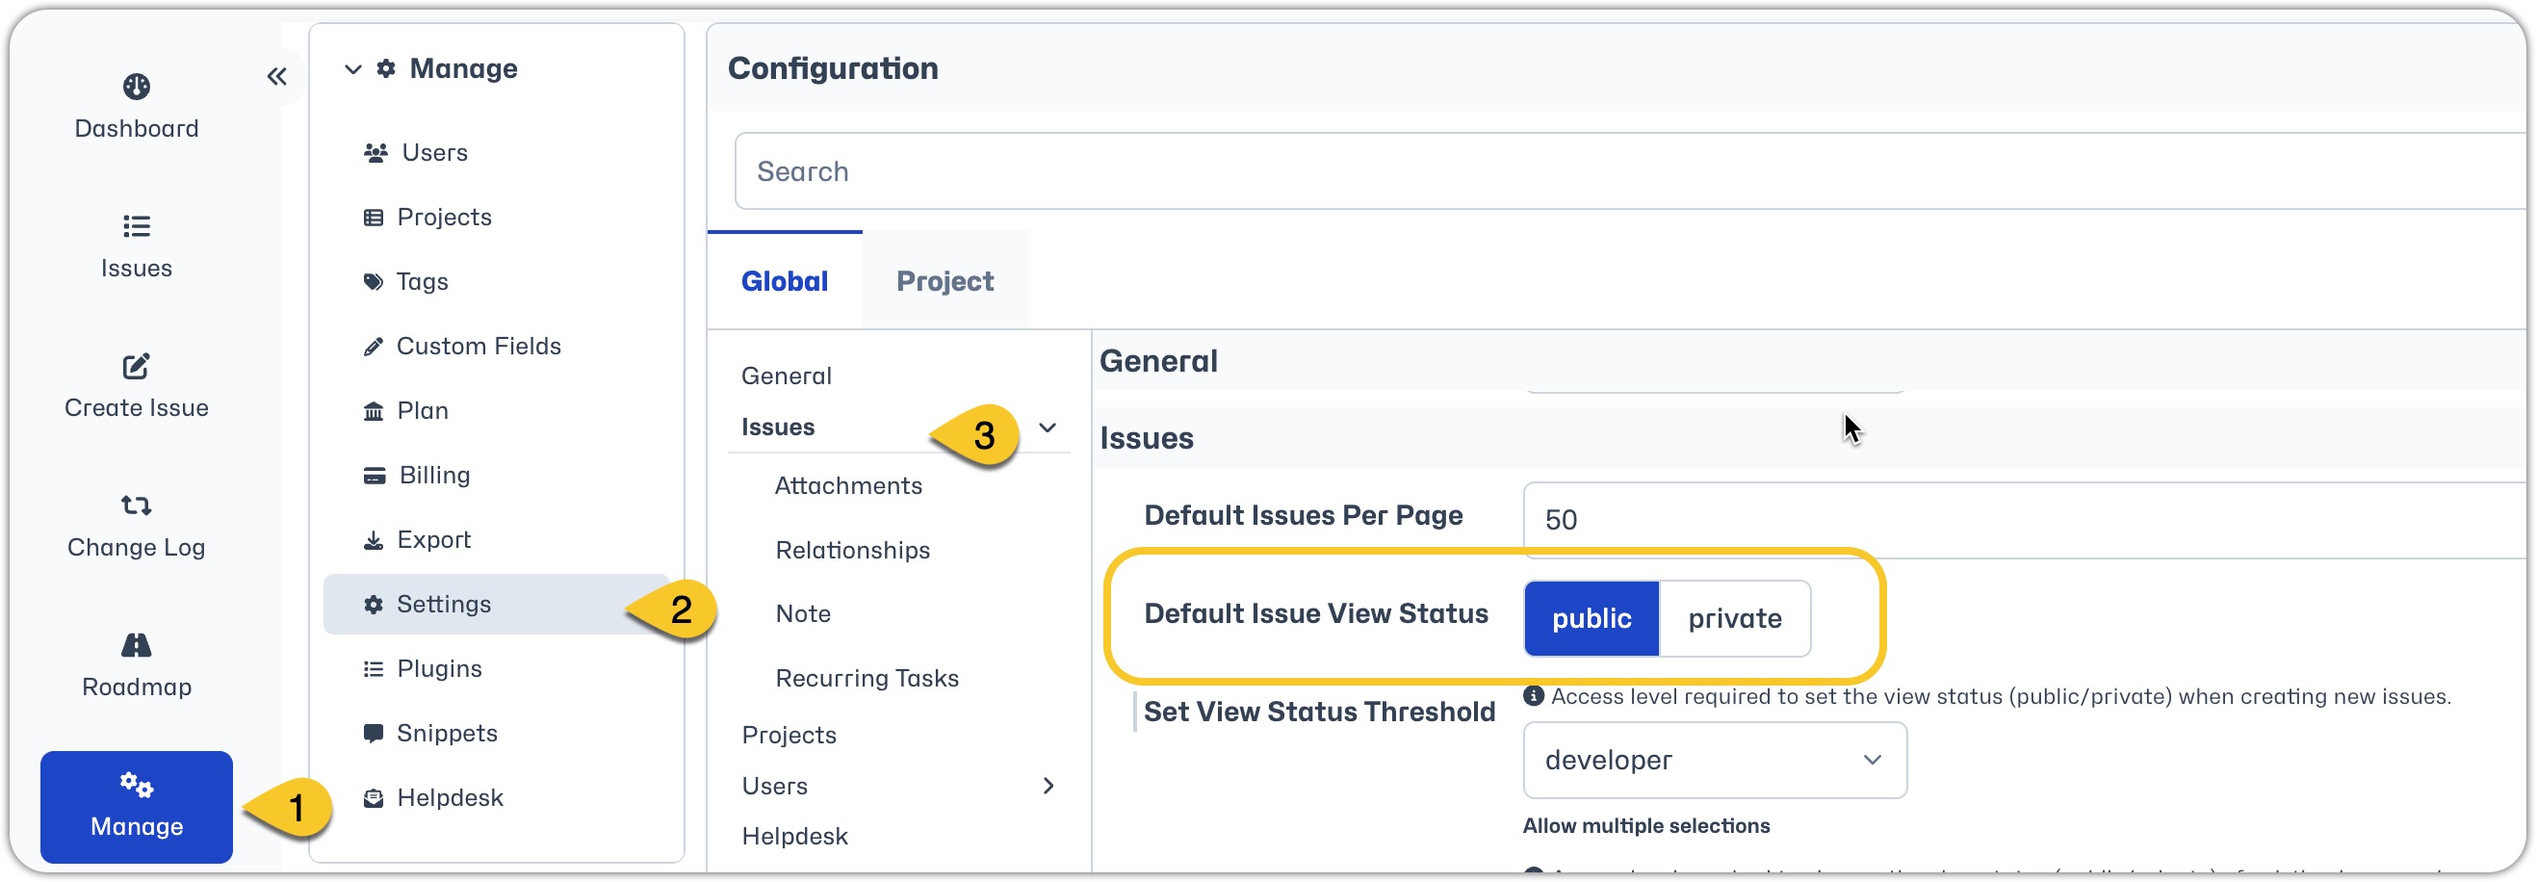The width and height of the screenshot is (2536, 882).
Task: Expand the Users settings section arrow
Action: tap(1048, 786)
